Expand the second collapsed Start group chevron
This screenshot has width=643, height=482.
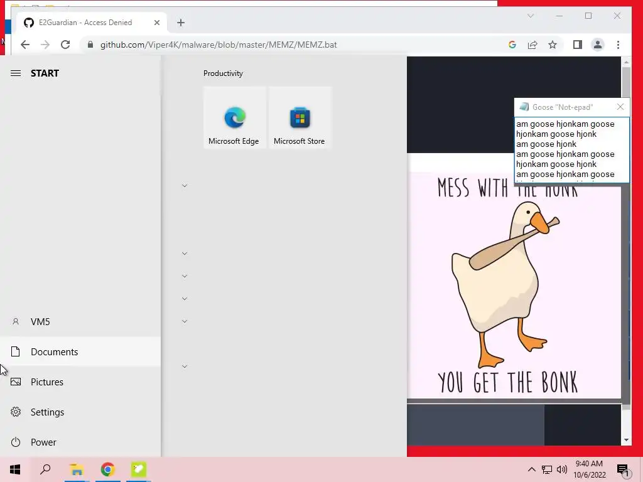click(185, 254)
